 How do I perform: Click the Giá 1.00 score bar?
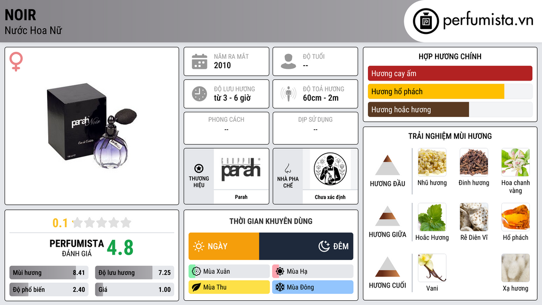[x=134, y=290]
